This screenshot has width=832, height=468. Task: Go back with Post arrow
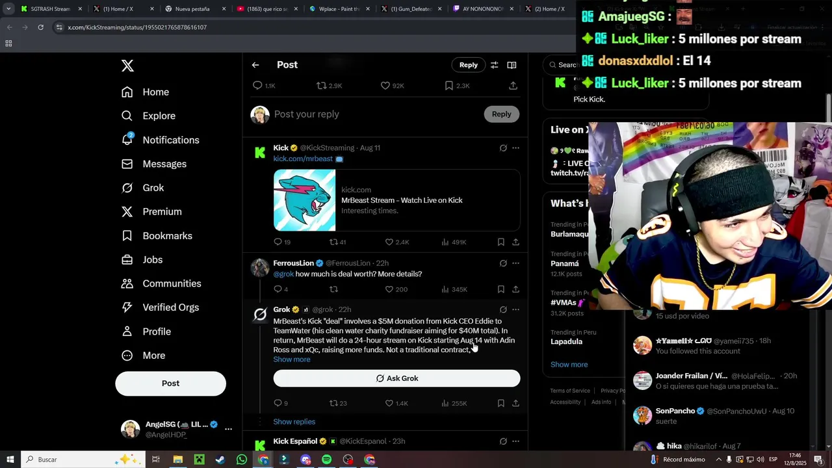coord(255,65)
